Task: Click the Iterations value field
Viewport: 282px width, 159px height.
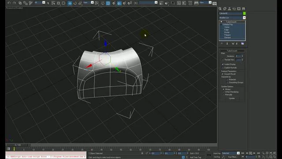Action: (238, 56)
